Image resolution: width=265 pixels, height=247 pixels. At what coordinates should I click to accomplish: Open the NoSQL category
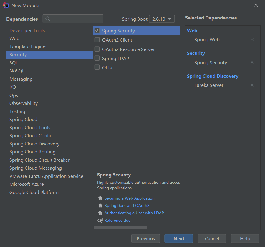point(50,71)
